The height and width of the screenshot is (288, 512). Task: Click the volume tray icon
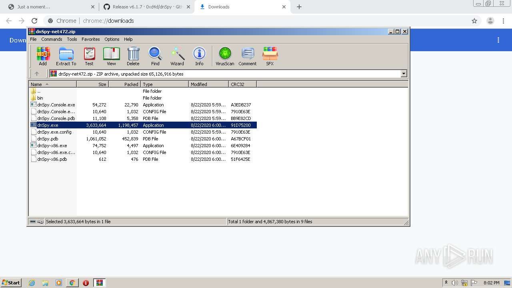pyautogui.click(x=455, y=283)
